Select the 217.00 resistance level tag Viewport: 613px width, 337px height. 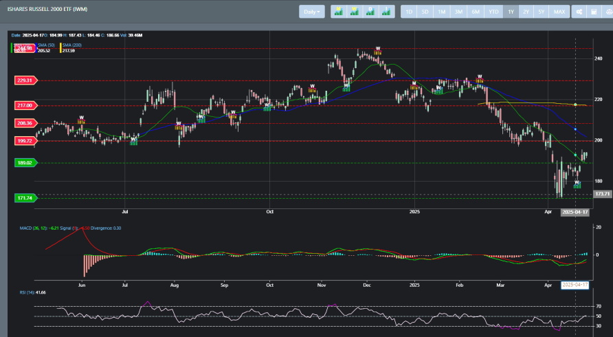[26, 105]
